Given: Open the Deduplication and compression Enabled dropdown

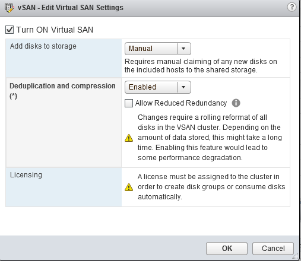Looking at the screenshot, I should pos(158,87).
